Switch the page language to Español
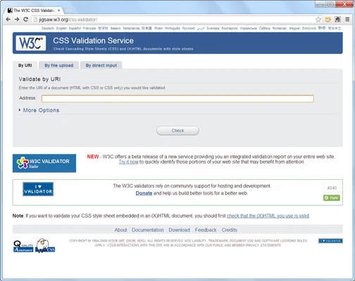The width and height of the screenshot is (355, 281). pos(75,28)
